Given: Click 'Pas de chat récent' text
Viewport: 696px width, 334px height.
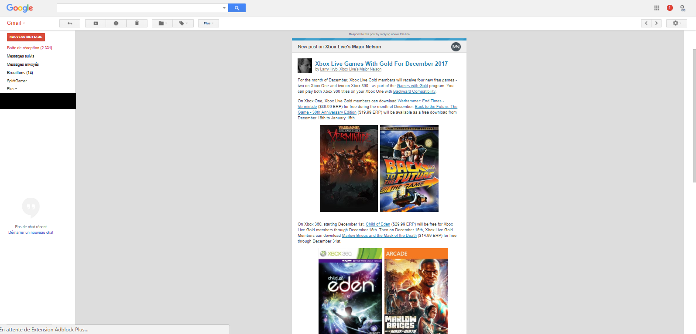Looking at the screenshot, I should point(31,227).
